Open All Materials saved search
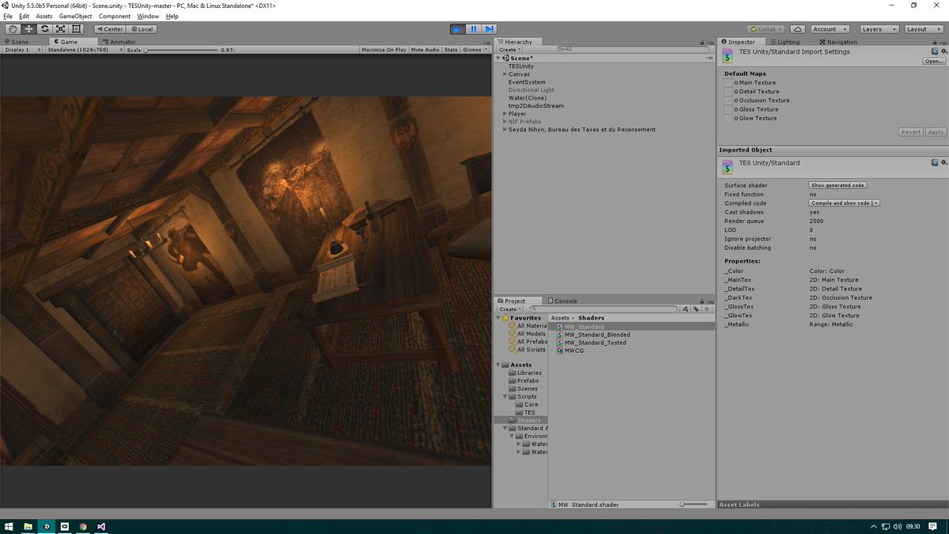 tap(527, 326)
